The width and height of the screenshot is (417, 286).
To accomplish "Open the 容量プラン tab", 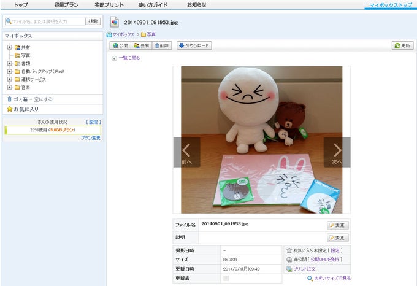I will click(66, 5).
